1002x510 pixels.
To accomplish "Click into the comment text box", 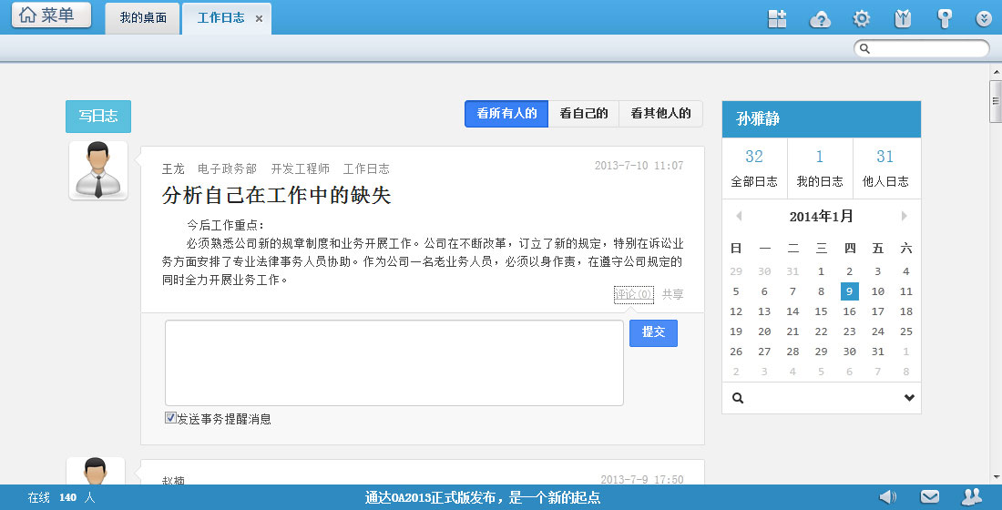I will 394,362.
